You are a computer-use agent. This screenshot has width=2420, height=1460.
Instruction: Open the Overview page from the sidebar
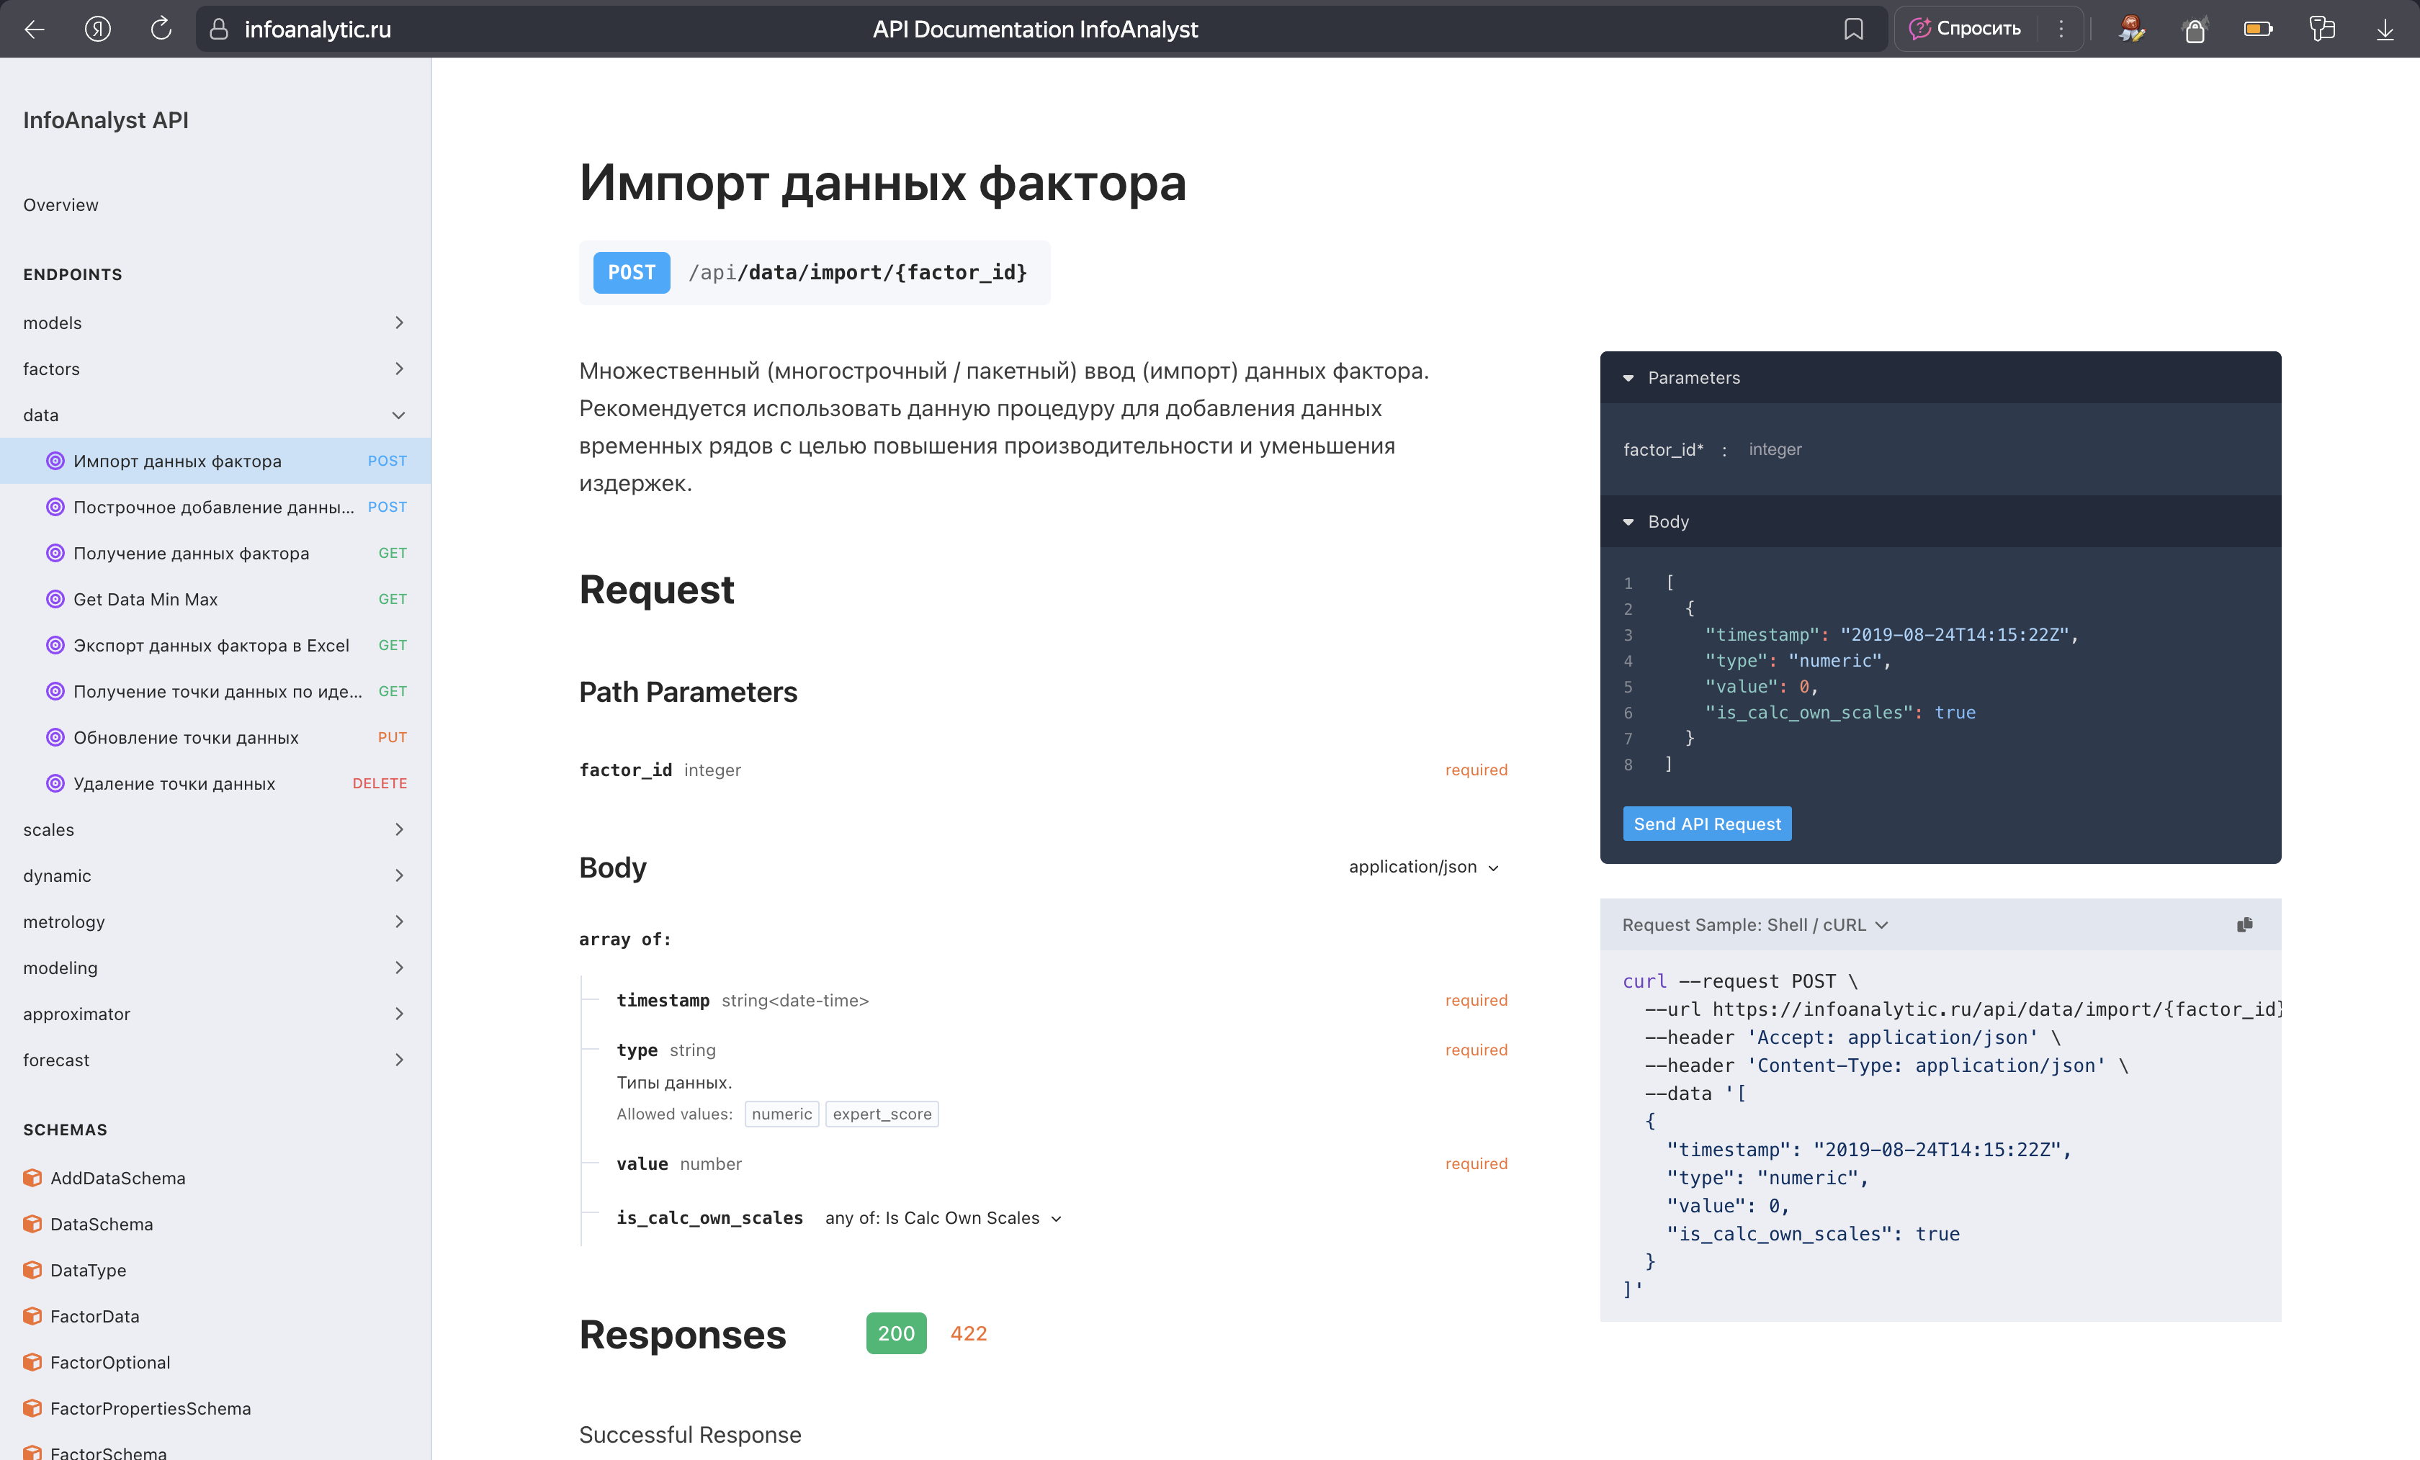click(60, 204)
